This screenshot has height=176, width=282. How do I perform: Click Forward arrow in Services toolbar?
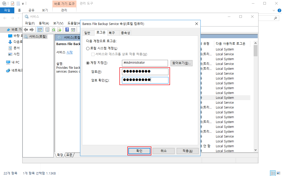tap(32, 30)
